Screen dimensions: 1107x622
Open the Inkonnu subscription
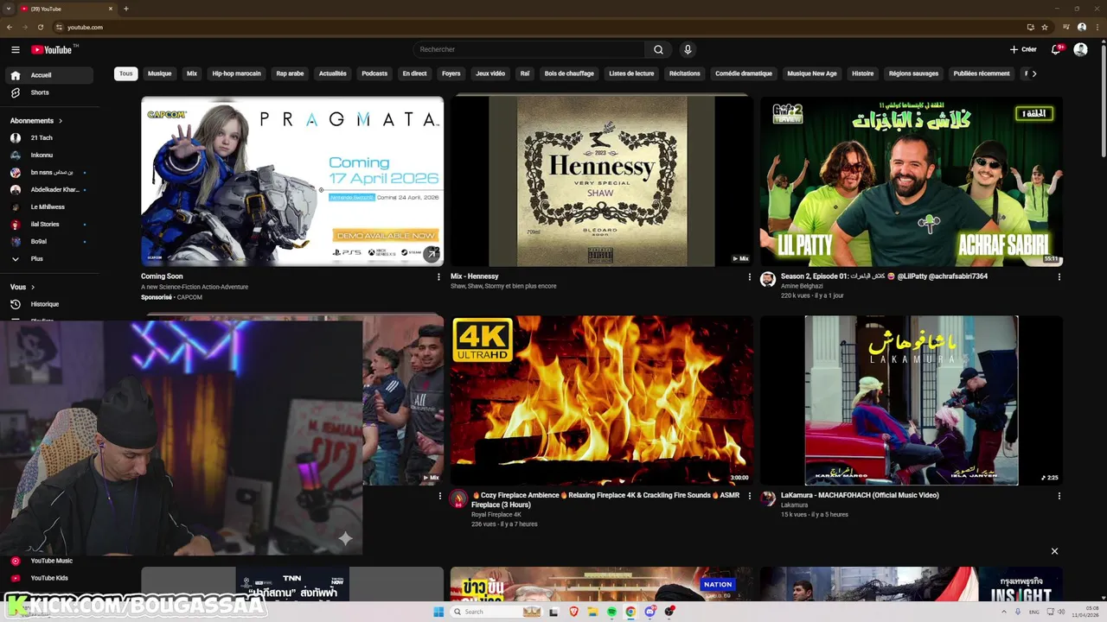tap(48, 155)
